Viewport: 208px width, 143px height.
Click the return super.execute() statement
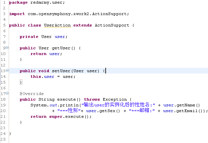click(x=61, y=116)
